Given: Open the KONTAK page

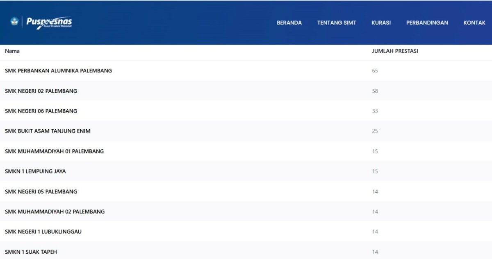Looking at the screenshot, I should pyautogui.click(x=474, y=23).
